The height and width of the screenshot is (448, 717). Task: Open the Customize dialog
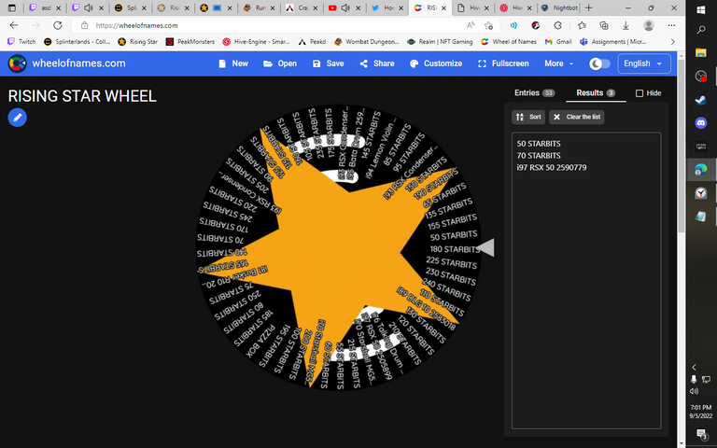[x=436, y=63]
